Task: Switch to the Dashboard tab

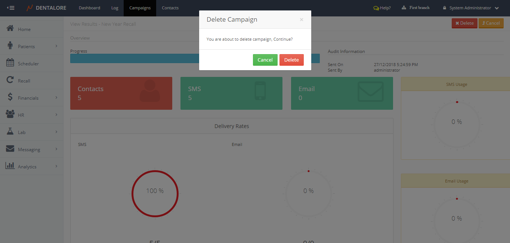Action: (89, 8)
